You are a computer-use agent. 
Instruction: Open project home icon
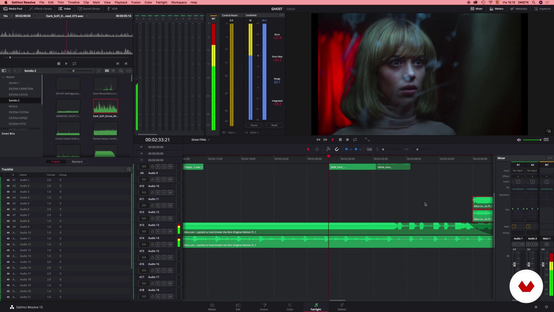click(x=536, y=307)
